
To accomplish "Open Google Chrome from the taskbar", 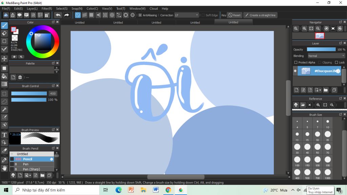I will coord(168,190).
